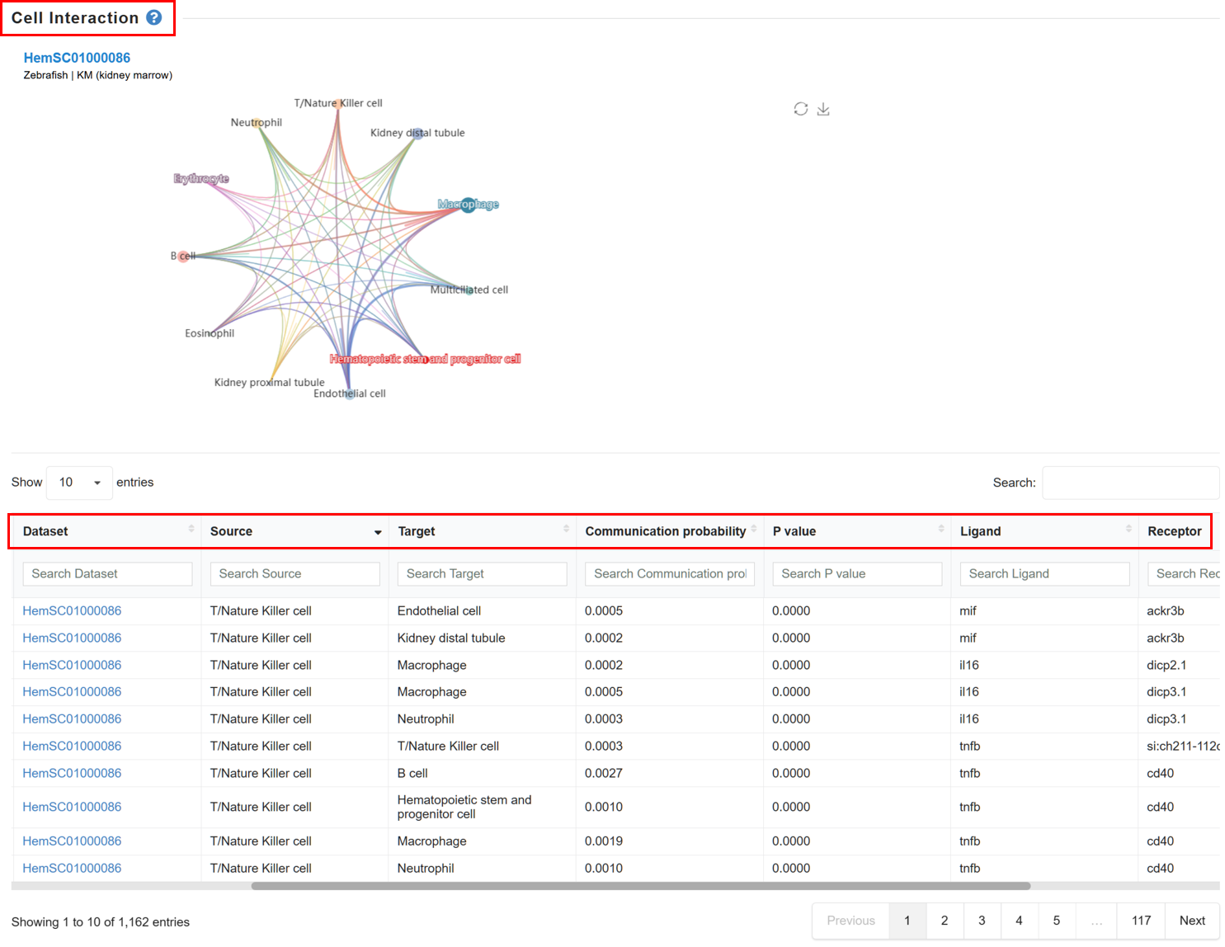Open the HemSC01000086 dataset title link
This screenshot has height=947, width=1225.
tap(77, 58)
